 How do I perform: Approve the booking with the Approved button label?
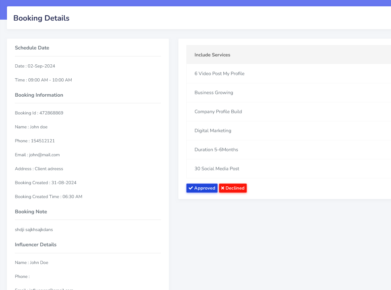point(205,188)
